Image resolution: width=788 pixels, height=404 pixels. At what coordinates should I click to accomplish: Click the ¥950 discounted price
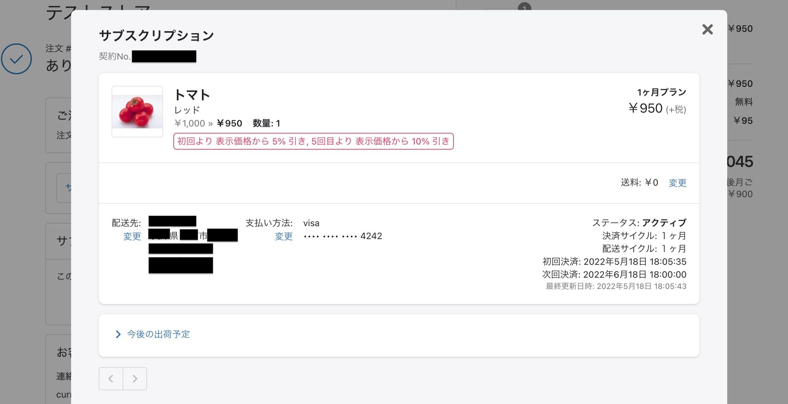click(230, 123)
